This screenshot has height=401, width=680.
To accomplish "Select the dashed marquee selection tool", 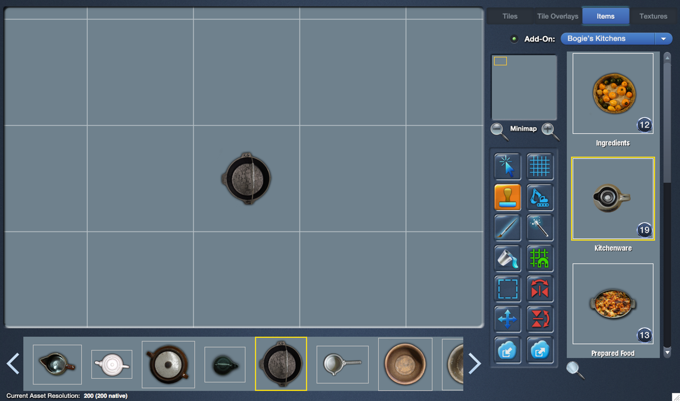I will pyautogui.click(x=507, y=289).
